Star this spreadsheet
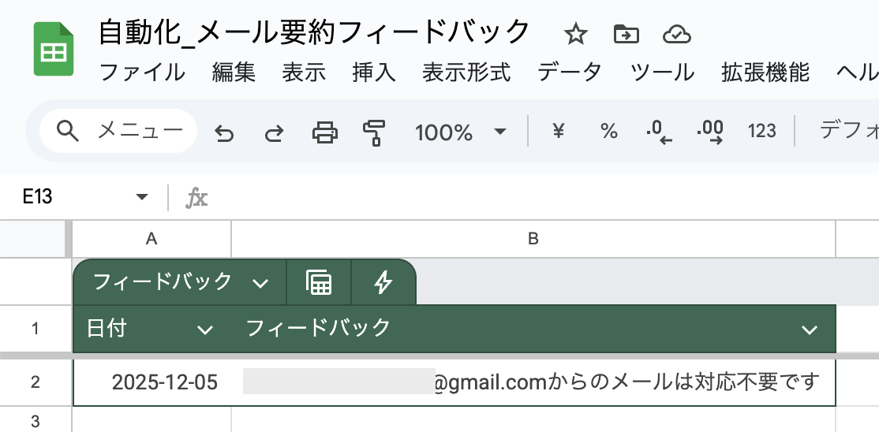879x432 pixels. (576, 35)
